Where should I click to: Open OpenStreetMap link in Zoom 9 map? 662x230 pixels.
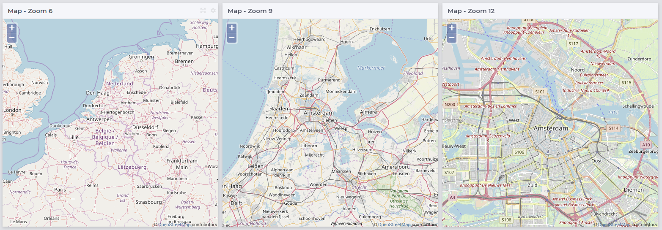[394, 225]
